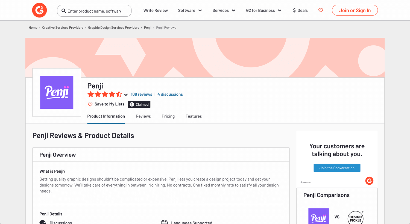This screenshot has width=410, height=224.
Task: Click the Languages Supported globe icon
Action: 164,222
